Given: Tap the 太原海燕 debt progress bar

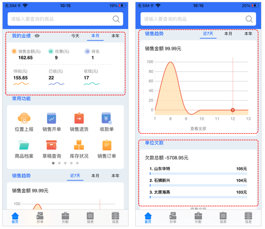Looking at the screenshot, I should pos(198,197).
